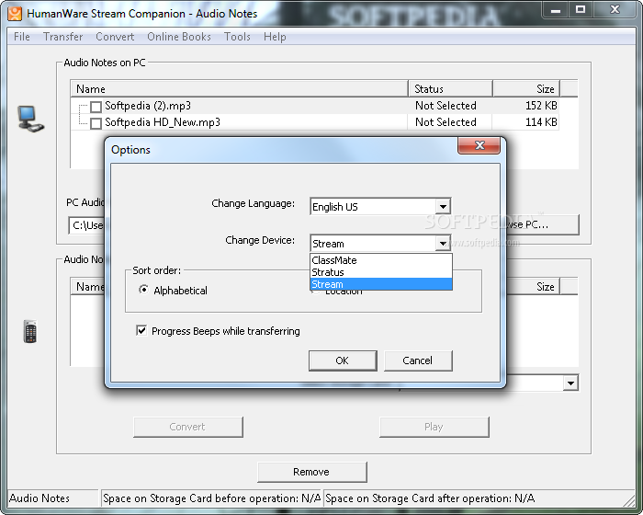Click the English US language combo box
This screenshot has width=643, height=515.
pos(380,207)
